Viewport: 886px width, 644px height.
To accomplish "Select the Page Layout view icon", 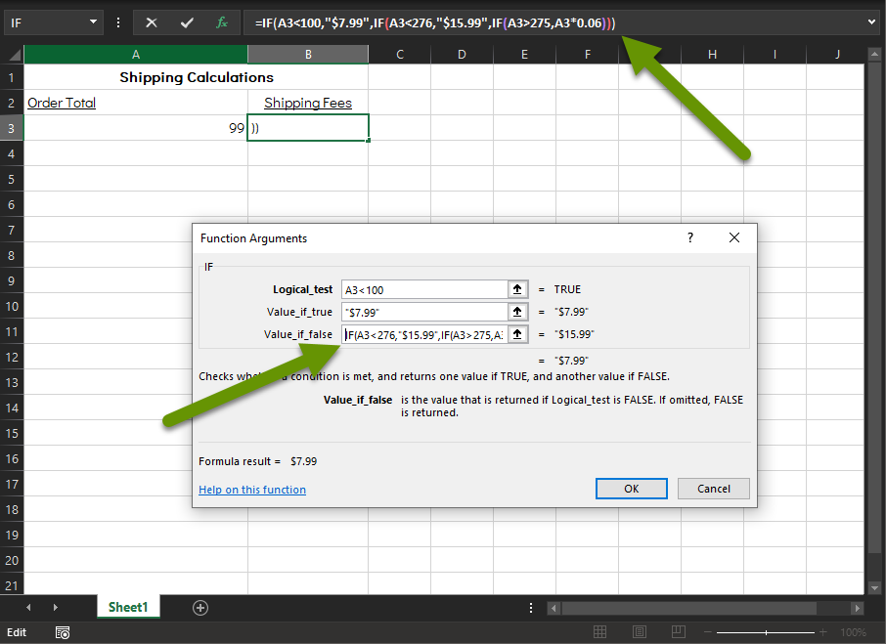I will coord(639,631).
